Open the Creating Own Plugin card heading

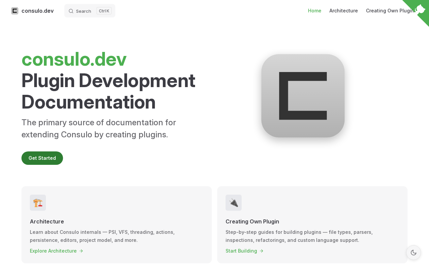(x=252, y=221)
